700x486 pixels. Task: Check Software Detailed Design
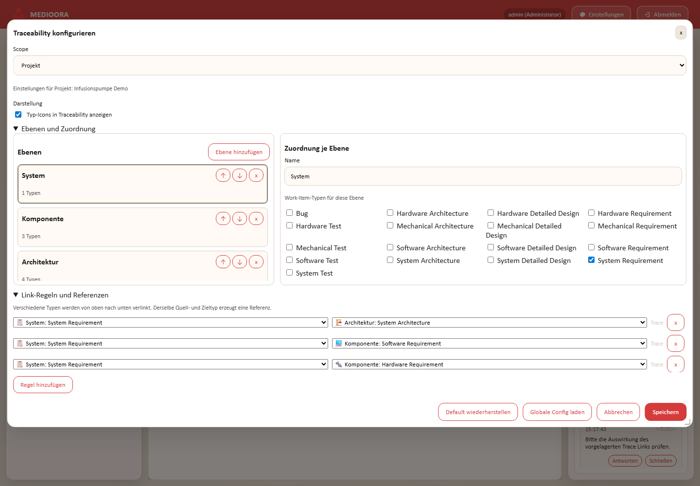pos(491,247)
